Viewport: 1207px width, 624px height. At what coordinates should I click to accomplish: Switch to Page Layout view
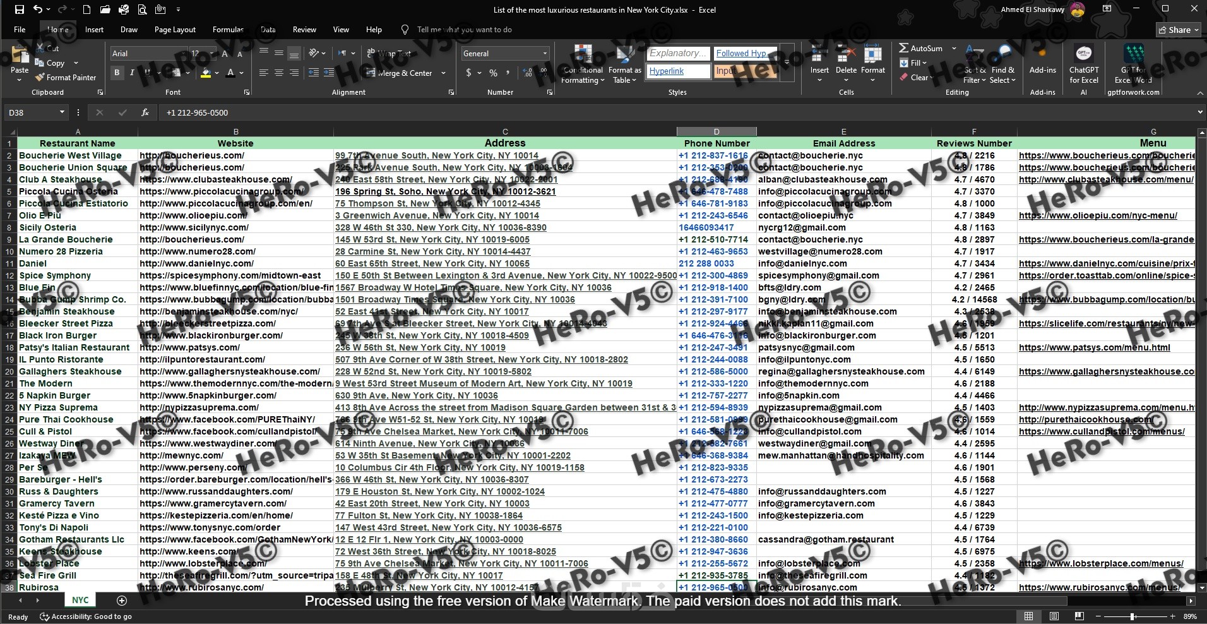[1054, 616]
